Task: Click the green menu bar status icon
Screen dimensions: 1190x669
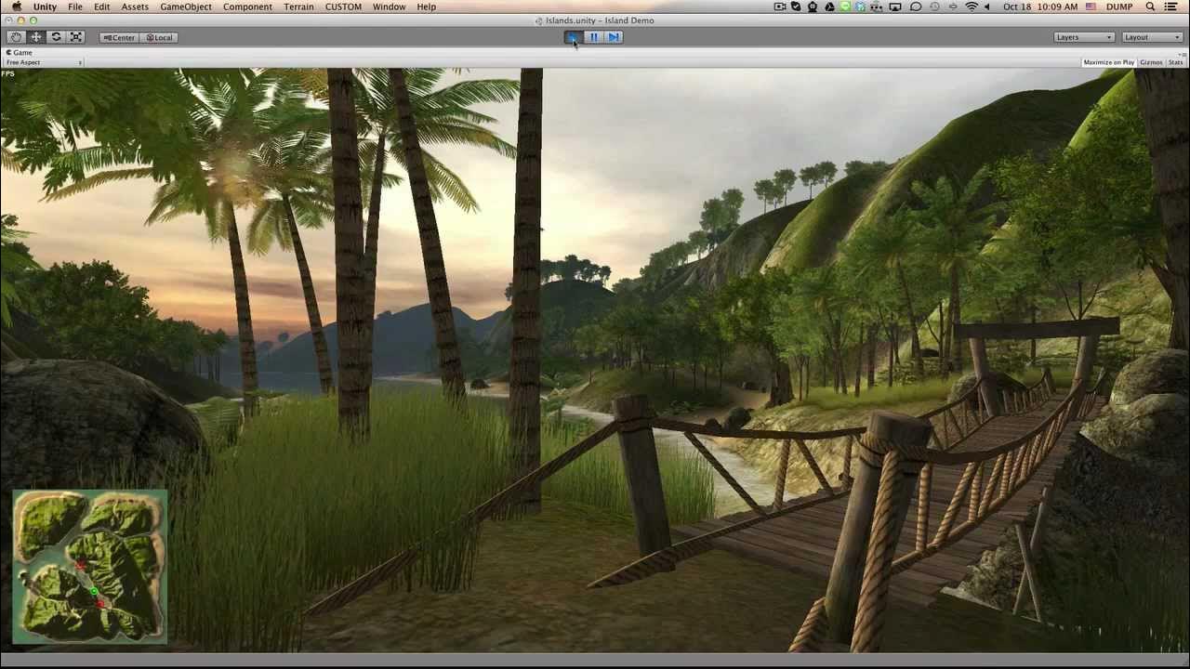Action: tap(845, 7)
